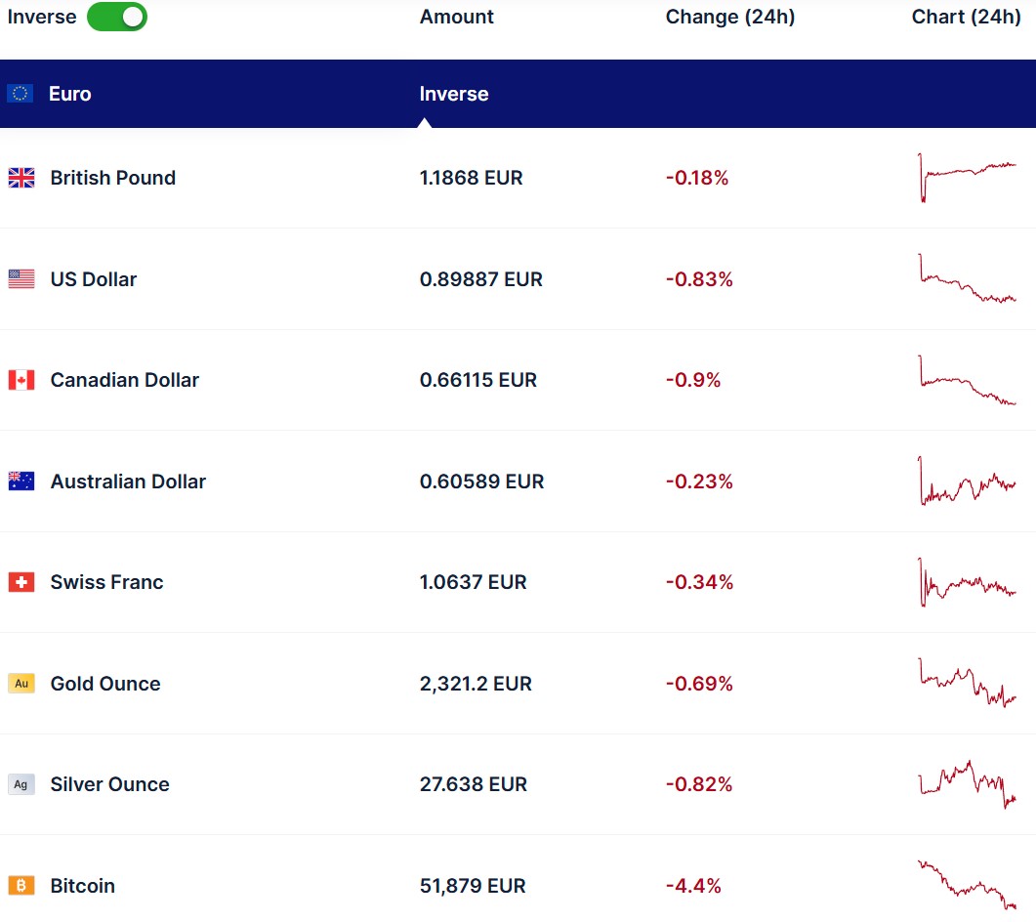Click the Euro flag in header row
Viewport: 1036px width, 922px height.
[21, 94]
